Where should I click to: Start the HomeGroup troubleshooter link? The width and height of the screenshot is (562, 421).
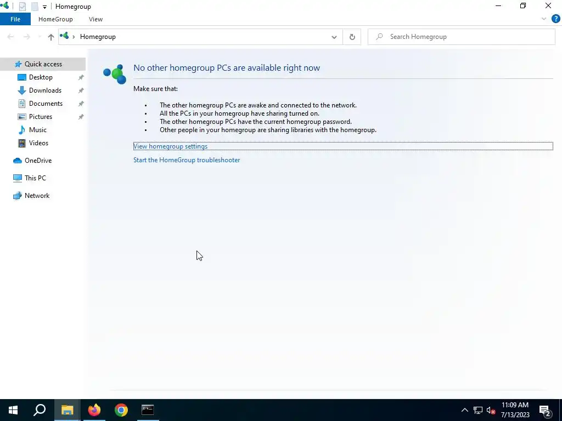coord(187,160)
